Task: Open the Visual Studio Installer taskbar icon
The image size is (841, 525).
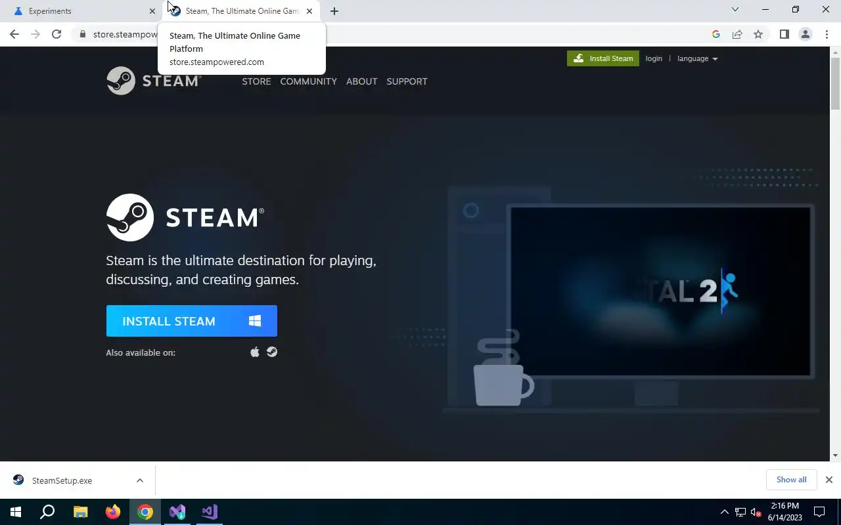Action: click(x=177, y=512)
